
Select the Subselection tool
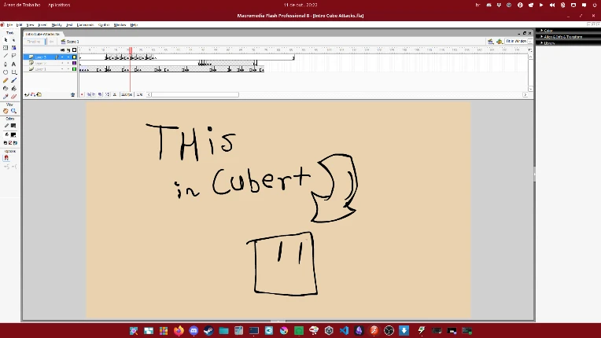[14, 40]
